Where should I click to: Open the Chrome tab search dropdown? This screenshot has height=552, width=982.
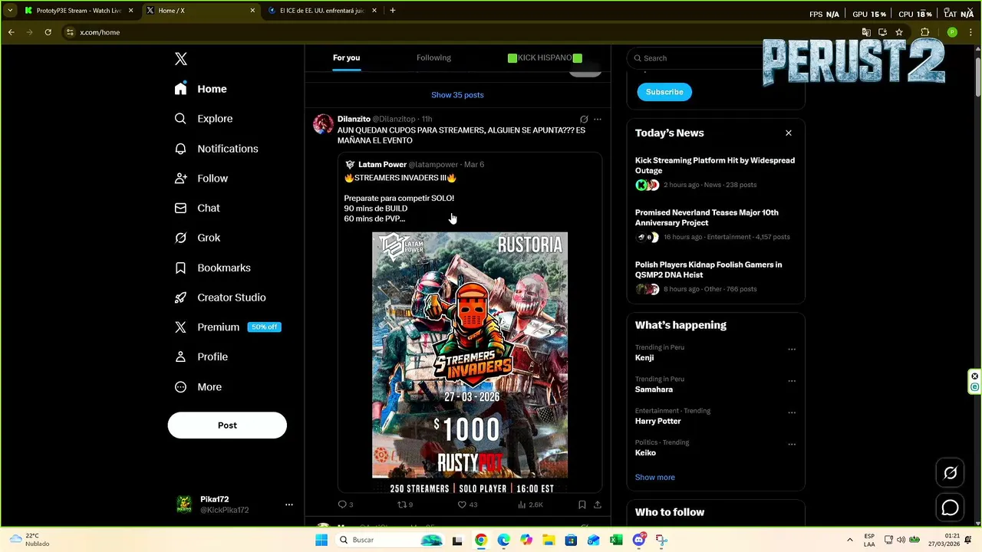pos(10,11)
